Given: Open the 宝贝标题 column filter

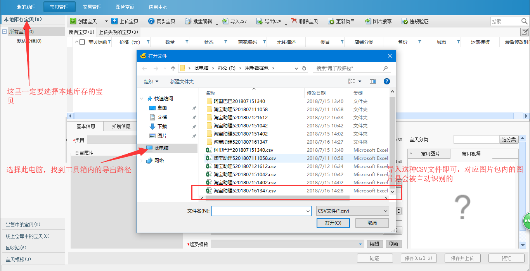Looking at the screenshot, I should [x=109, y=42].
